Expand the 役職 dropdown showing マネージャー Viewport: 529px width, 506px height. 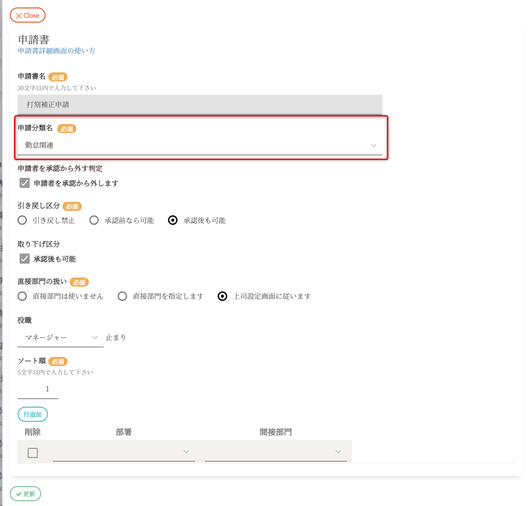point(60,337)
